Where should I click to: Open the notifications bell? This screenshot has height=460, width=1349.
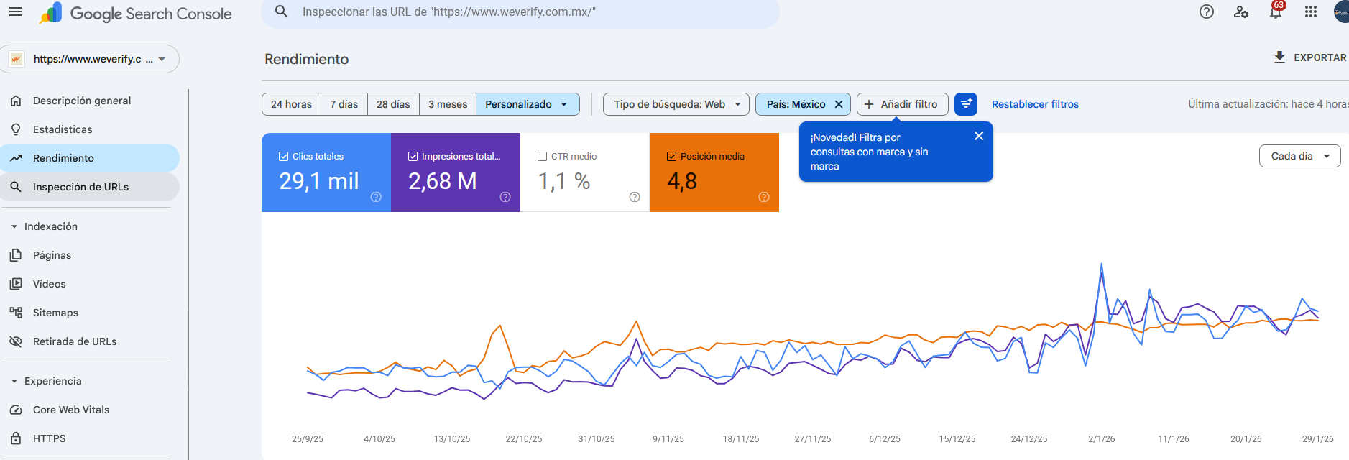pos(1276,12)
